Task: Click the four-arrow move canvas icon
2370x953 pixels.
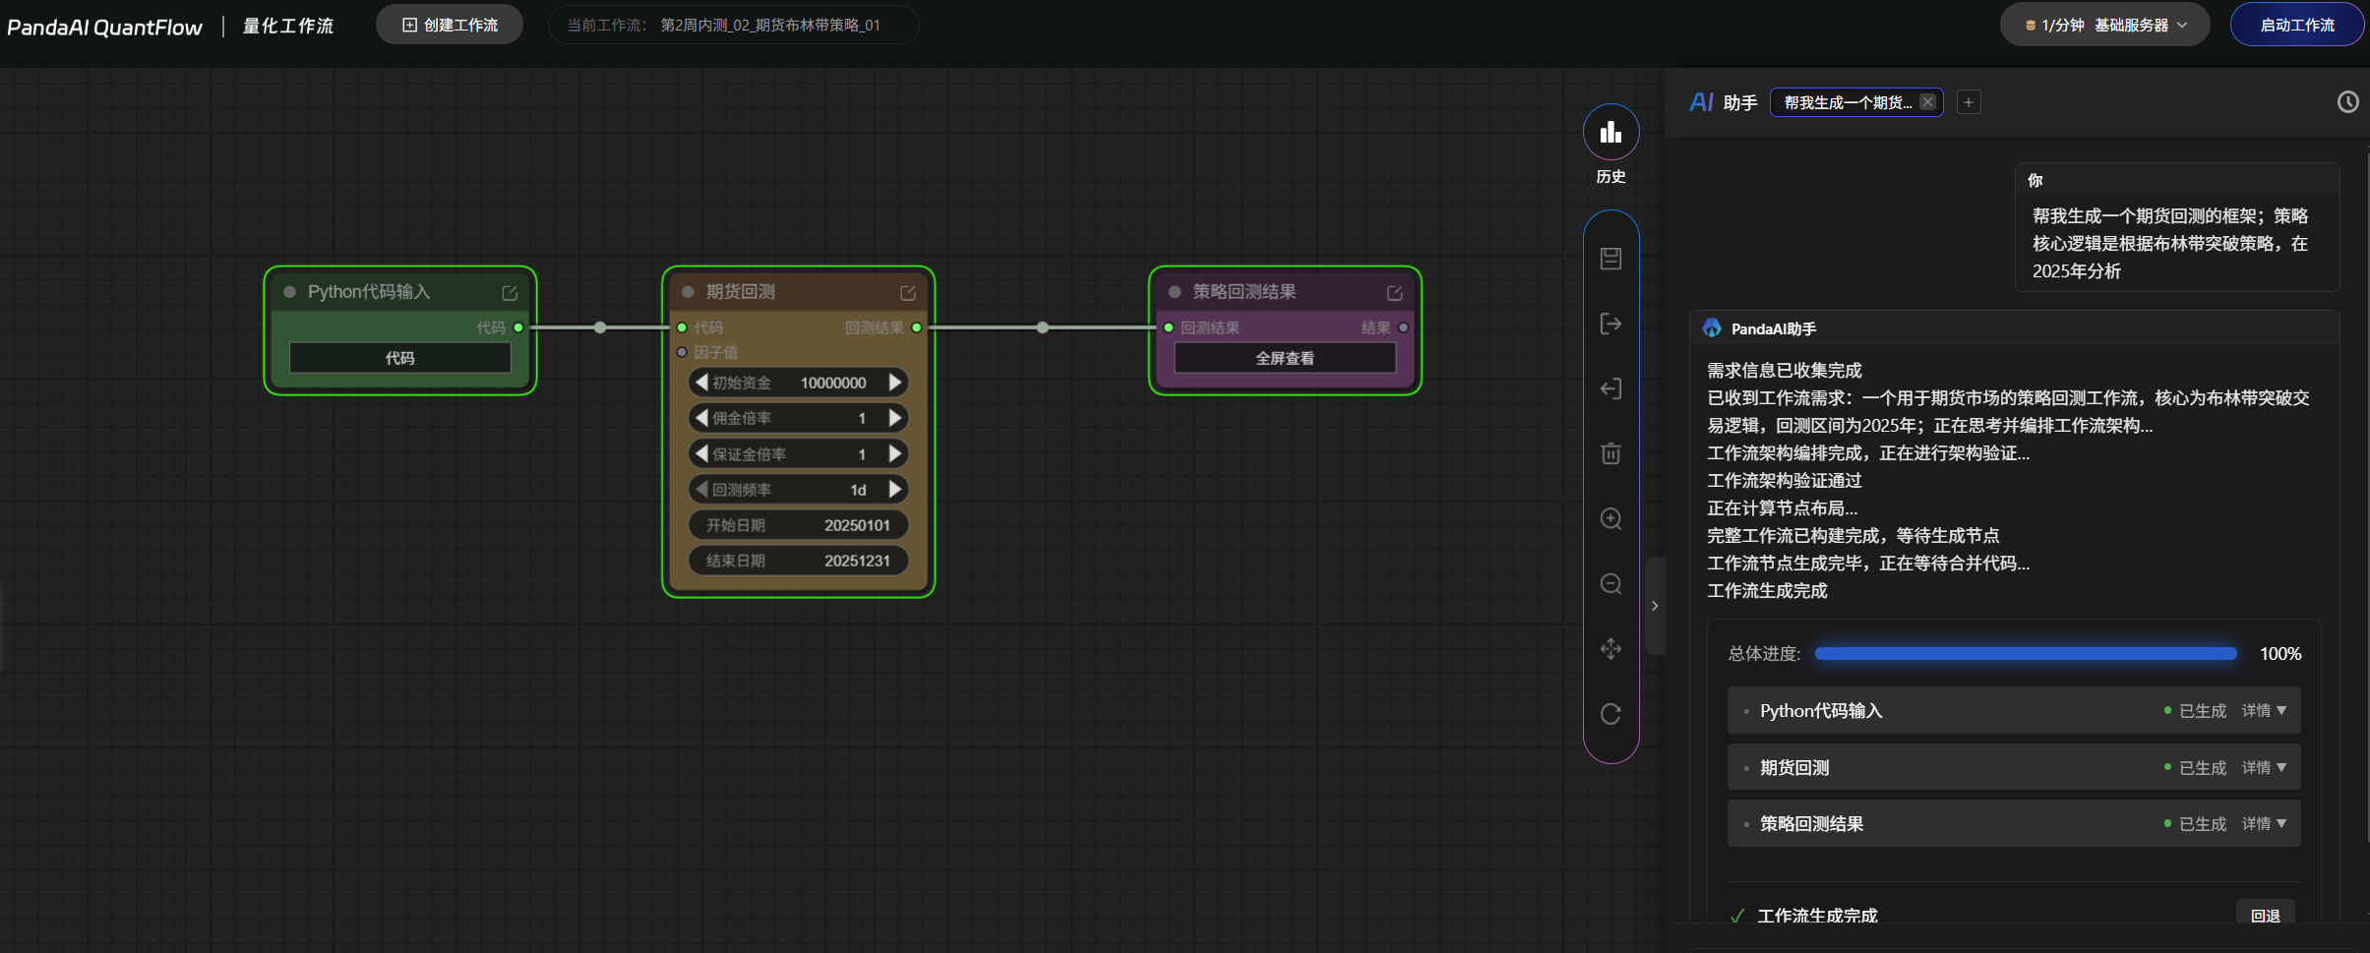Action: [1610, 648]
